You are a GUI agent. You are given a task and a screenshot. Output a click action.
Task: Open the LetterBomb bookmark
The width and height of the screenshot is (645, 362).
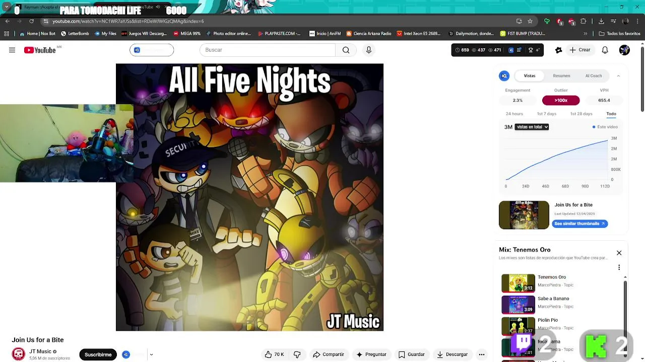click(75, 34)
